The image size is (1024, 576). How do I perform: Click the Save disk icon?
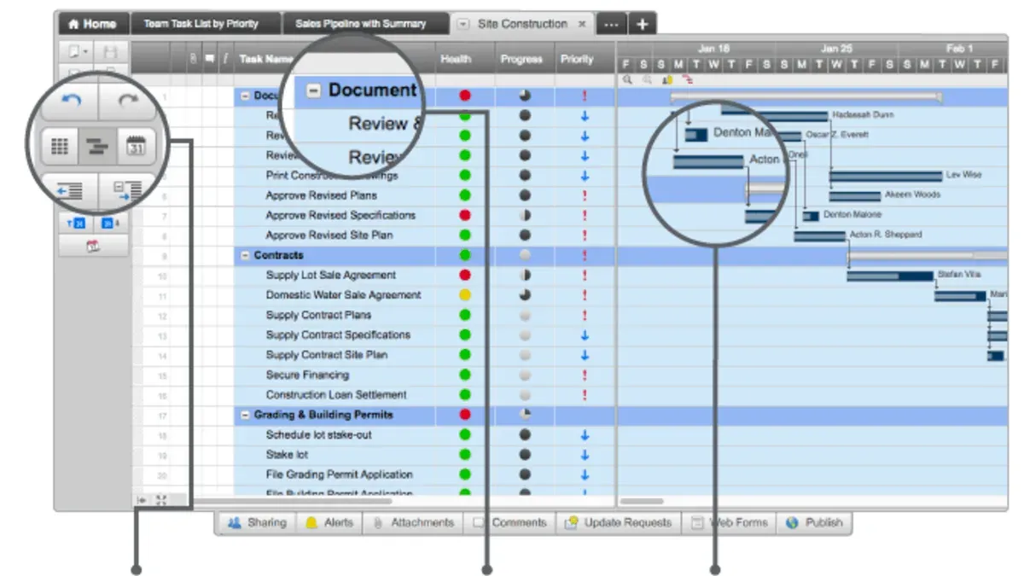click(111, 51)
